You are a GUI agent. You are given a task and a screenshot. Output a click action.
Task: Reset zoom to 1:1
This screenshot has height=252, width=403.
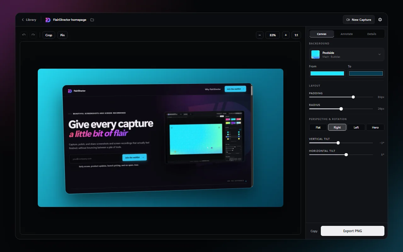click(x=296, y=35)
